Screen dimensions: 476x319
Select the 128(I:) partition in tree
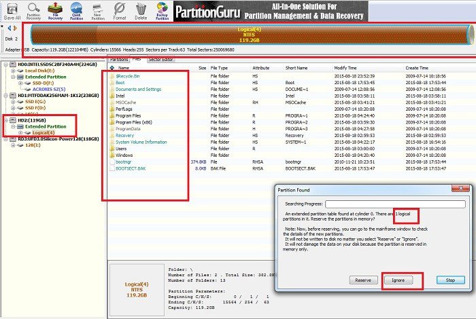pos(33,145)
